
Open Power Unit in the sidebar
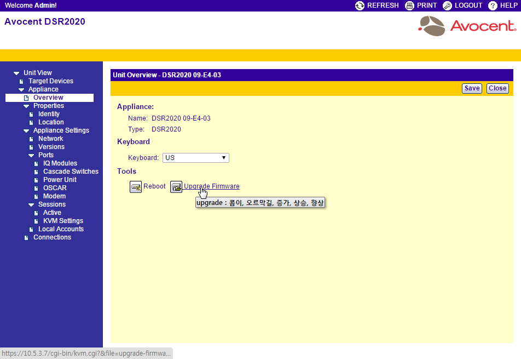point(60,180)
